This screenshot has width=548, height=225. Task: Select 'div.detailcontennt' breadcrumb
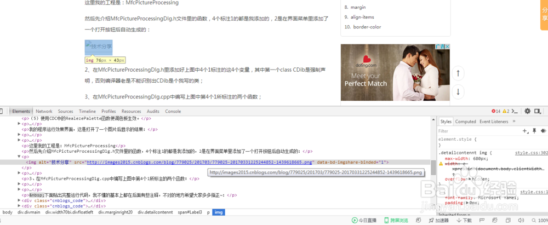155,212
